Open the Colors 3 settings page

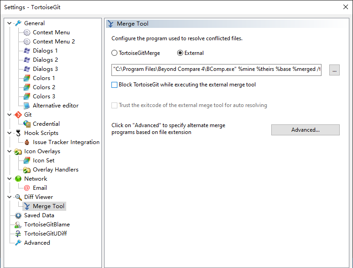point(44,96)
